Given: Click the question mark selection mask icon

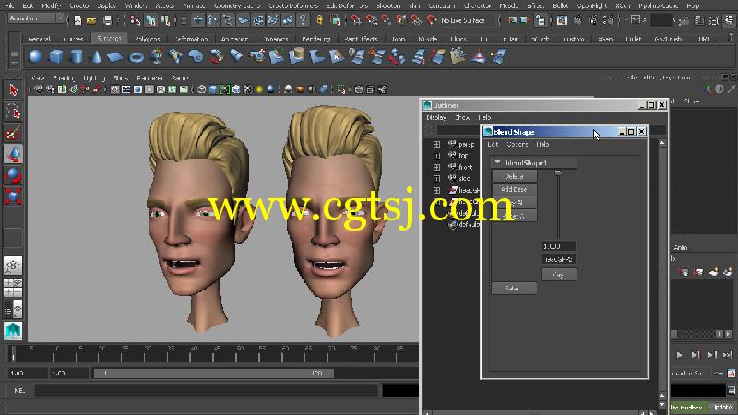Looking at the screenshot, I should [304, 20].
